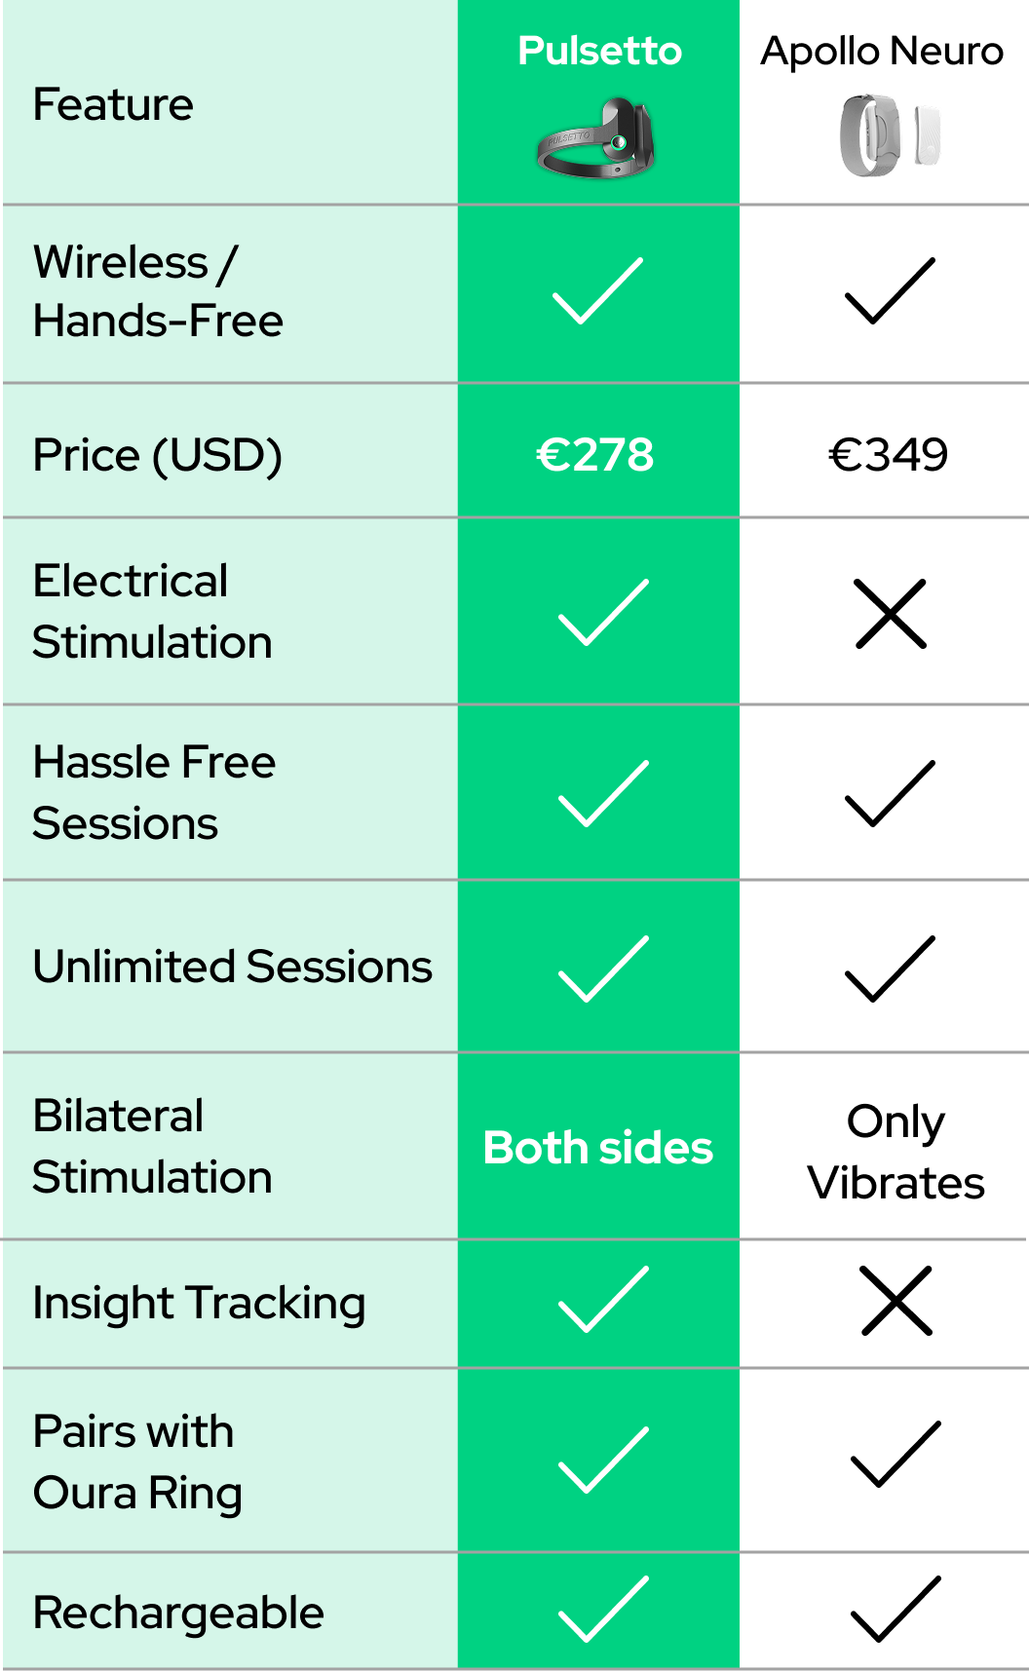Viewport: 1029px width, 1671px height.
Task: Click the Electrical Stimulation checkmark
Action: [603, 612]
